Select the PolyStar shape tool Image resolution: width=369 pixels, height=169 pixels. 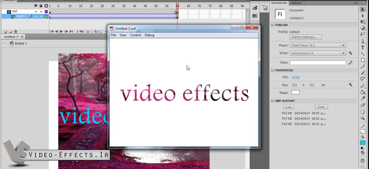tap(363, 60)
